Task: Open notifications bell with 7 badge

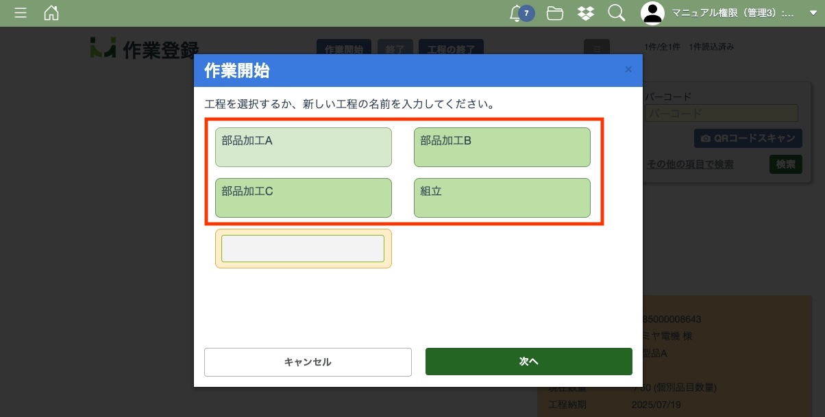Action: (x=517, y=13)
